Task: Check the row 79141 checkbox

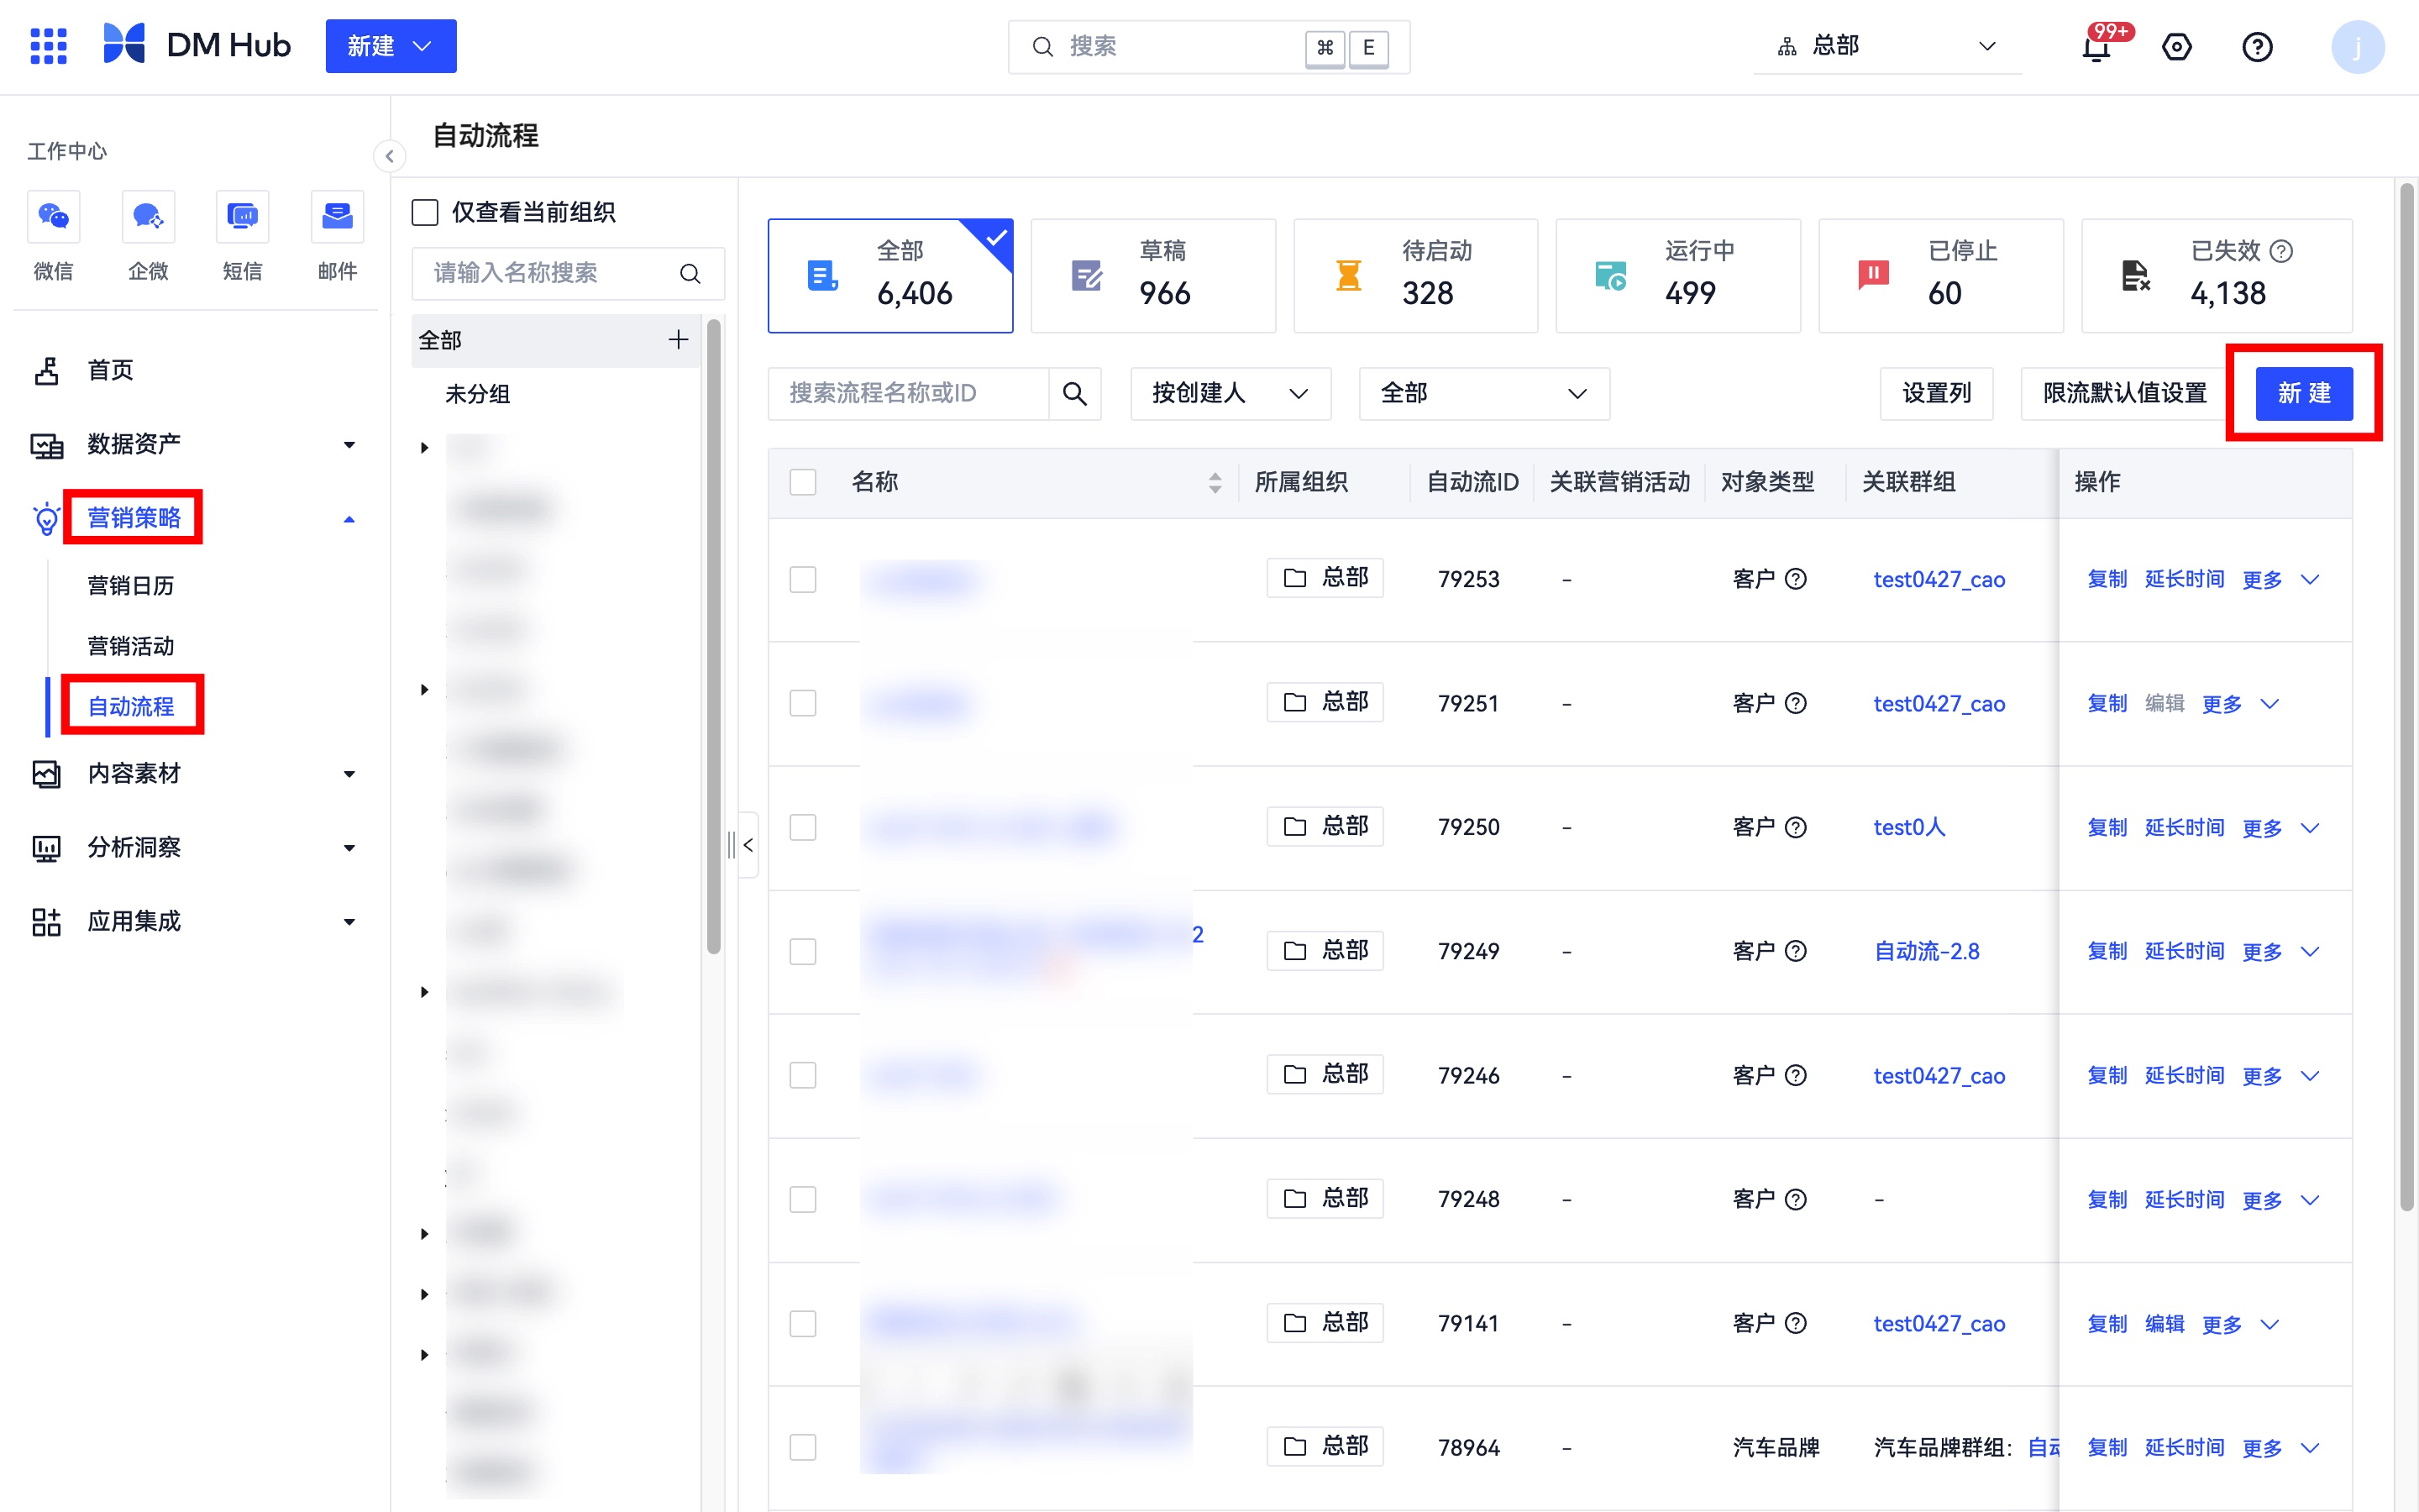Action: point(803,1323)
